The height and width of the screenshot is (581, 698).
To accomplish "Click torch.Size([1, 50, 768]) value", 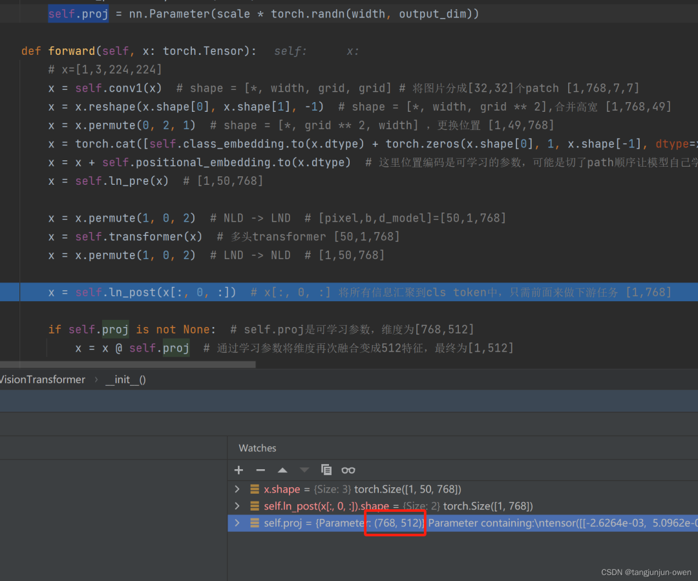I will 408,489.
